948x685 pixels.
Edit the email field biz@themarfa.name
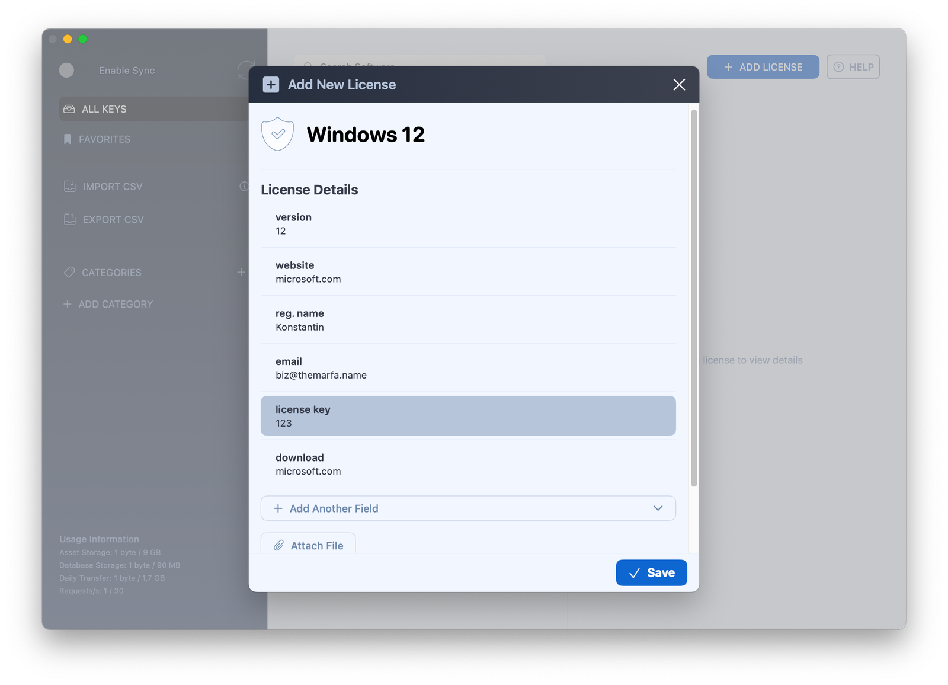468,368
